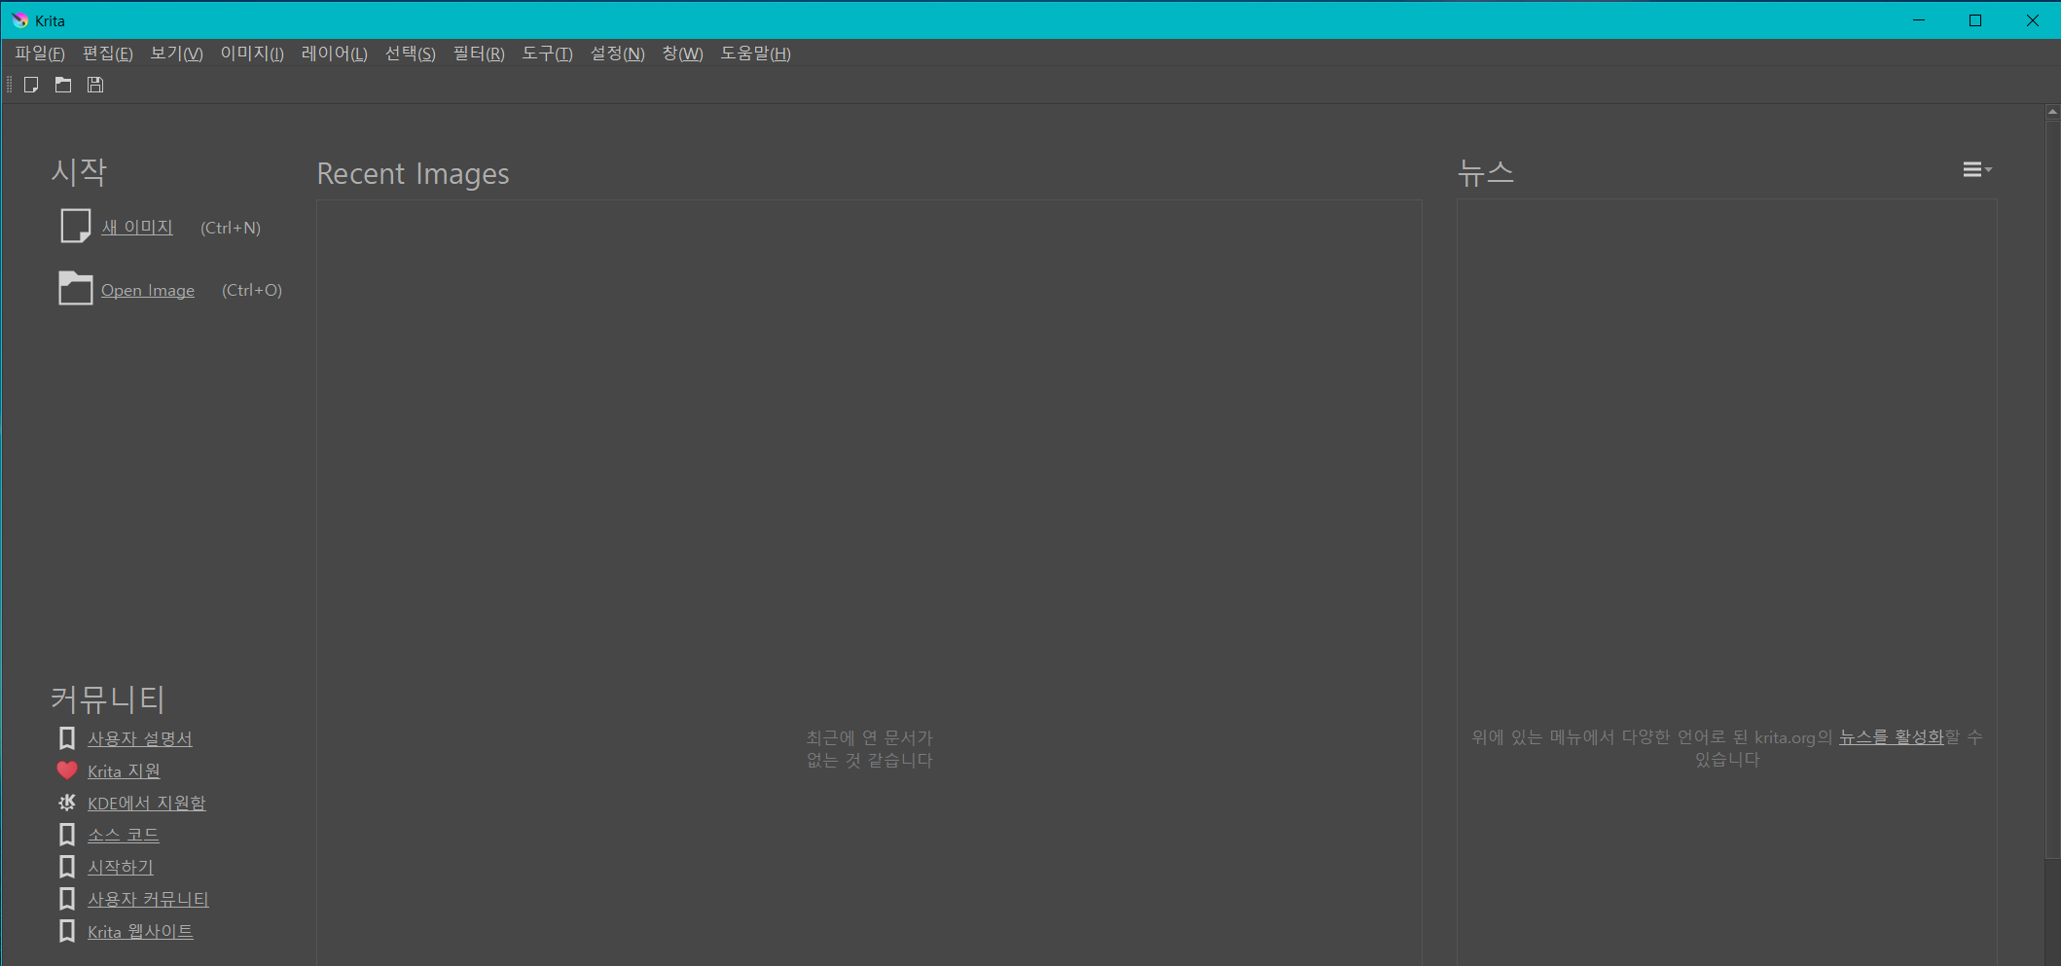Click the (Ctrl+O) shortcut label
This screenshot has width=2061, height=966.
point(252,290)
